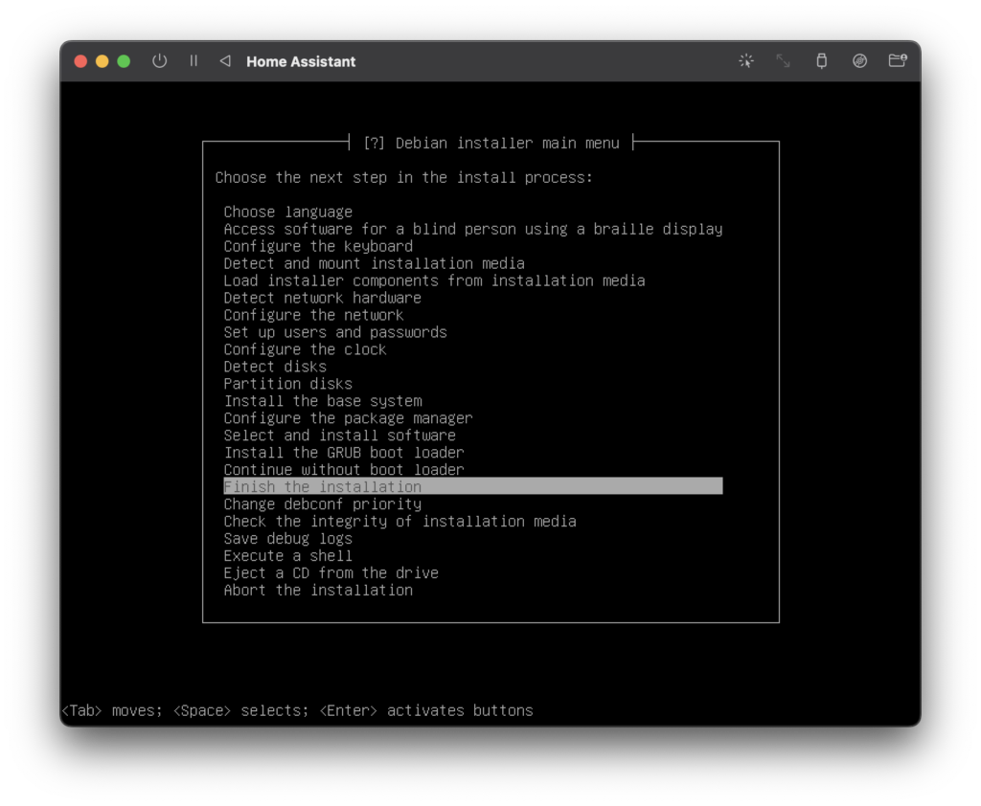This screenshot has height=806, width=981.
Task: Click 'Choose the next step in the install process' text
Action: coord(403,178)
